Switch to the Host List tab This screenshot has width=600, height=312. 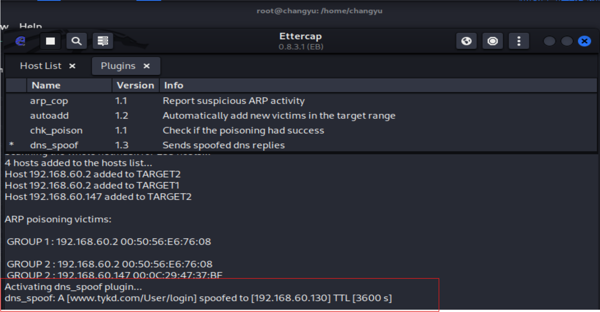[41, 66]
